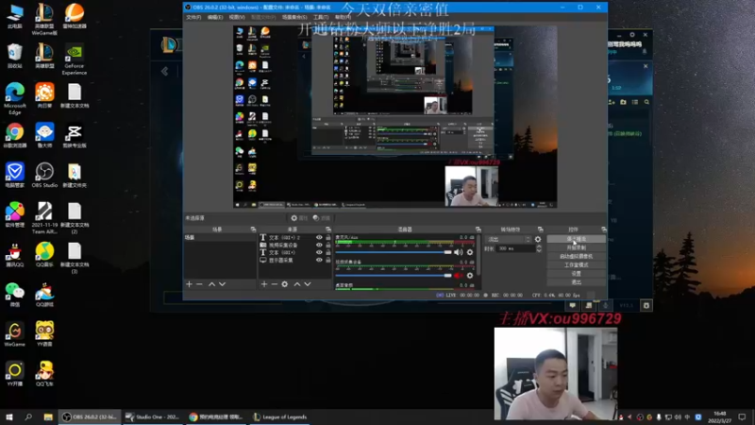Move selected scene up
The height and width of the screenshot is (425, 755).
(x=211, y=284)
